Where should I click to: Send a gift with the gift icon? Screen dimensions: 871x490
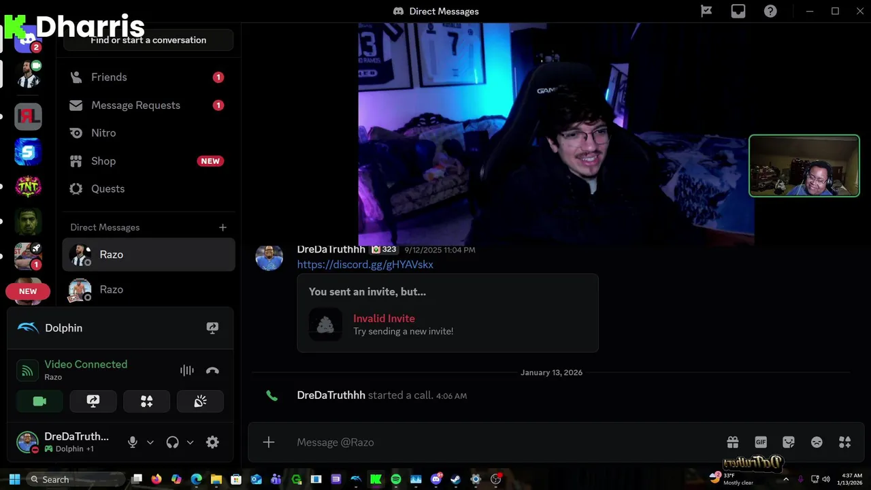733,442
